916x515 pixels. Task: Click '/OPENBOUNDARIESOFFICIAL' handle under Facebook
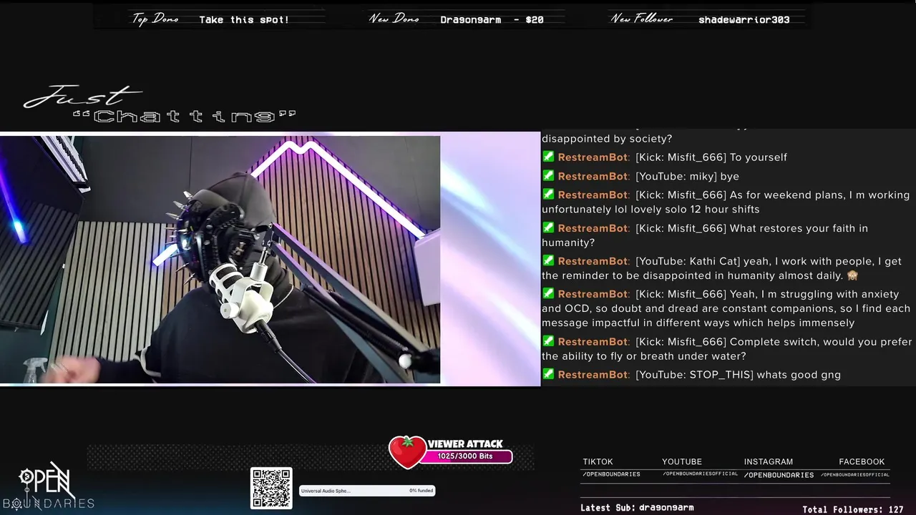854,474
